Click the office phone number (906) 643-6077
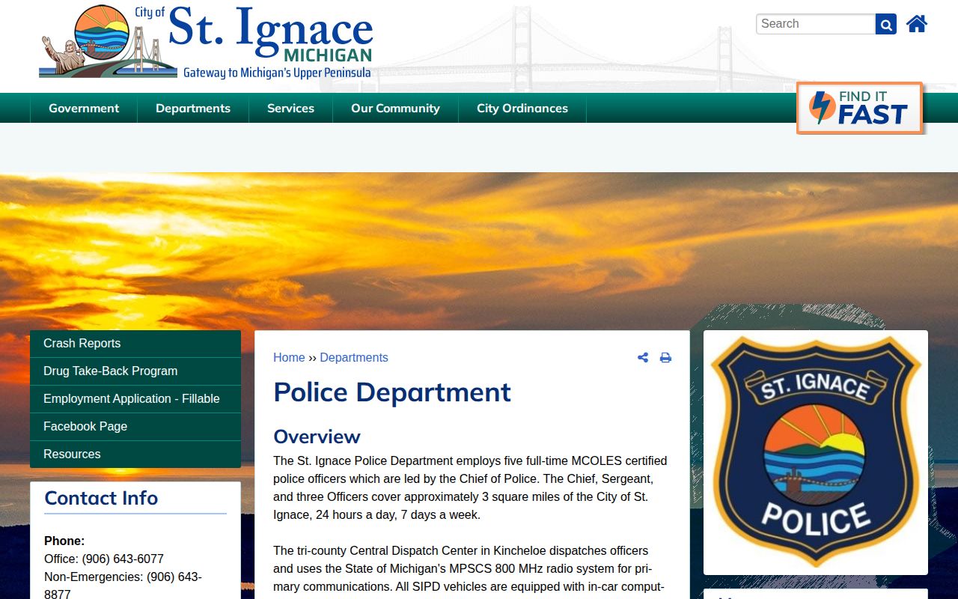958x599 pixels. pyautogui.click(x=123, y=559)
